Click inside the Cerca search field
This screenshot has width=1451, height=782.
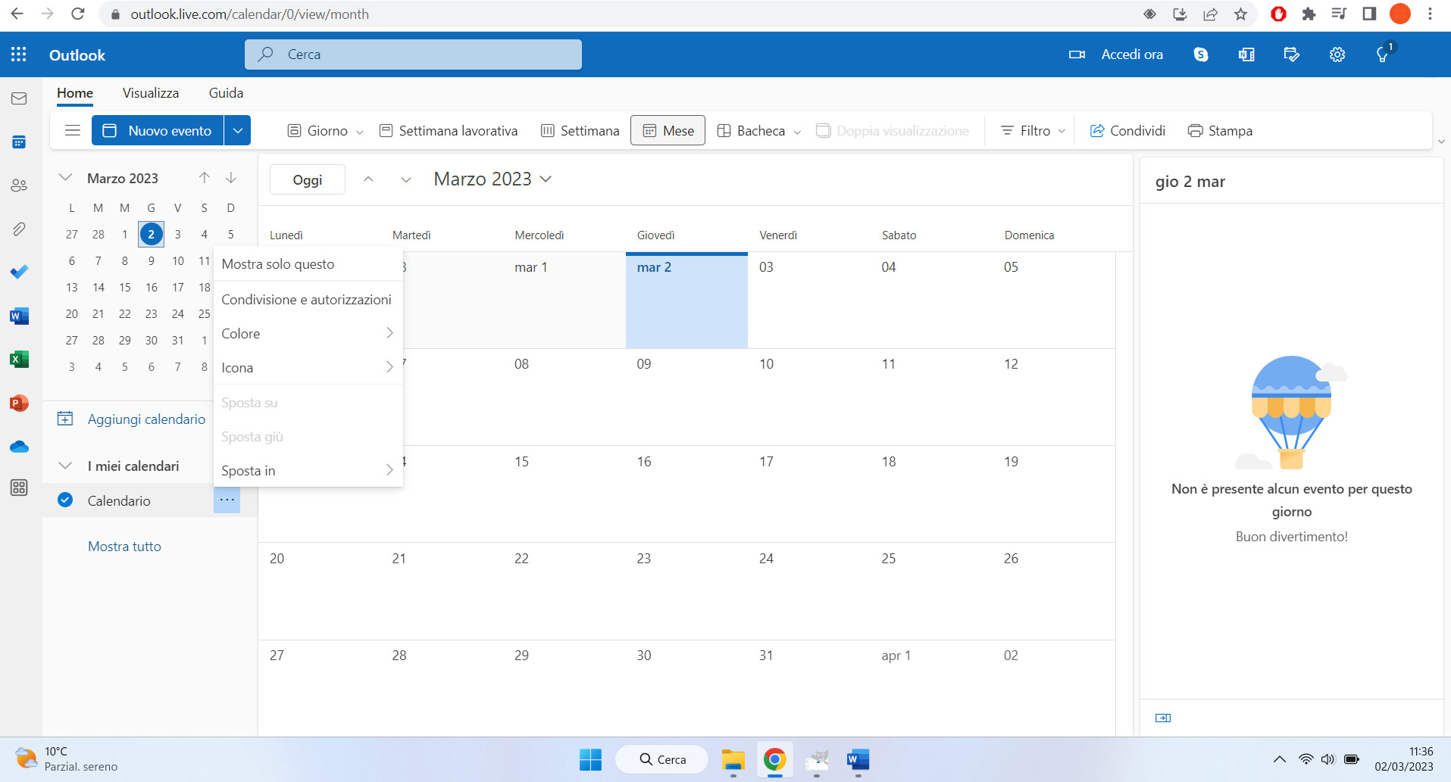[413, 54]
